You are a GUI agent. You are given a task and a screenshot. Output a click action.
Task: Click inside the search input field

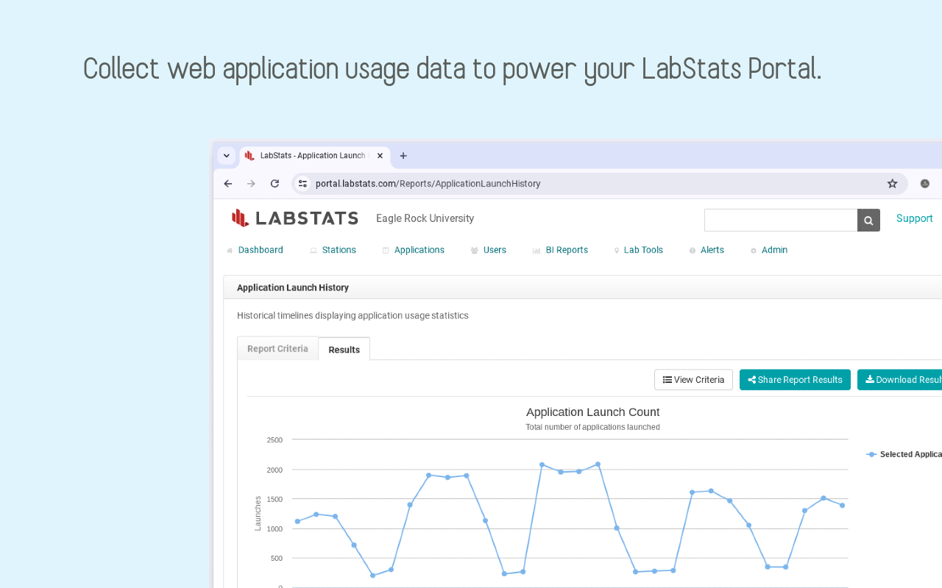point(780,220)
